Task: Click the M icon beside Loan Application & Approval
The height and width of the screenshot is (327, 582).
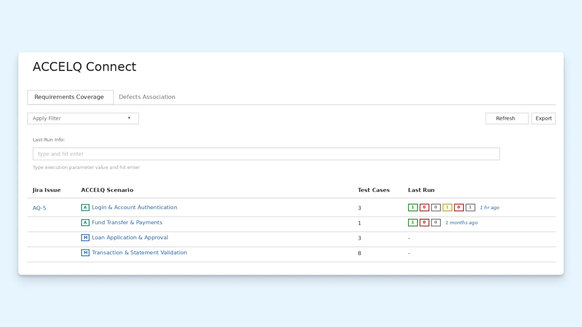Action: (85, 238)
